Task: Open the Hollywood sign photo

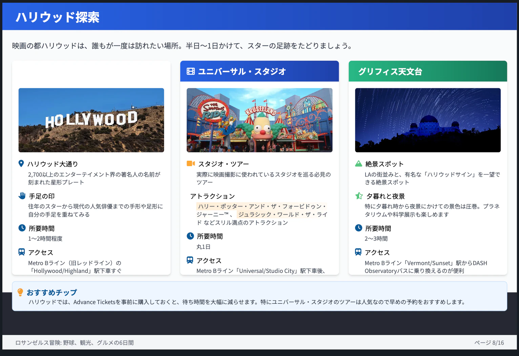Action: 91,120
